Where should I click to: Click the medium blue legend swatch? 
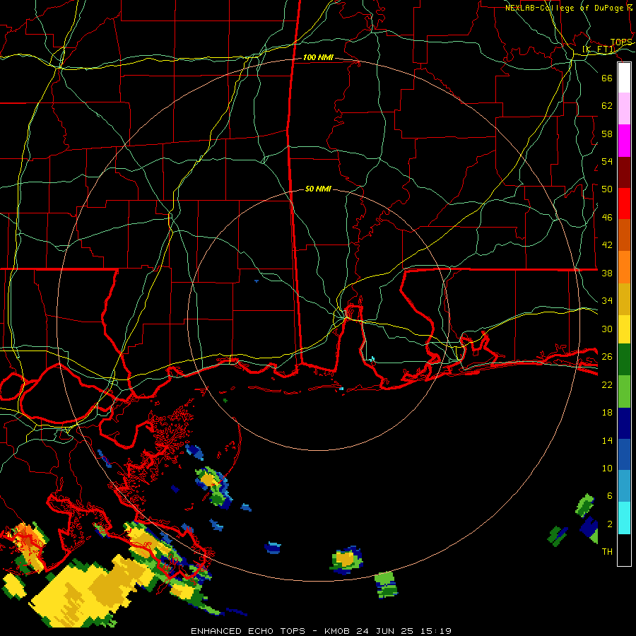click(x=624, y=454)
